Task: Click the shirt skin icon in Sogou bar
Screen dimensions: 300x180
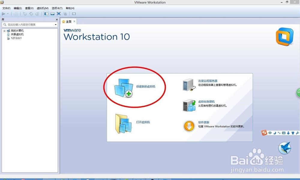Action: (x=293, y=133)
